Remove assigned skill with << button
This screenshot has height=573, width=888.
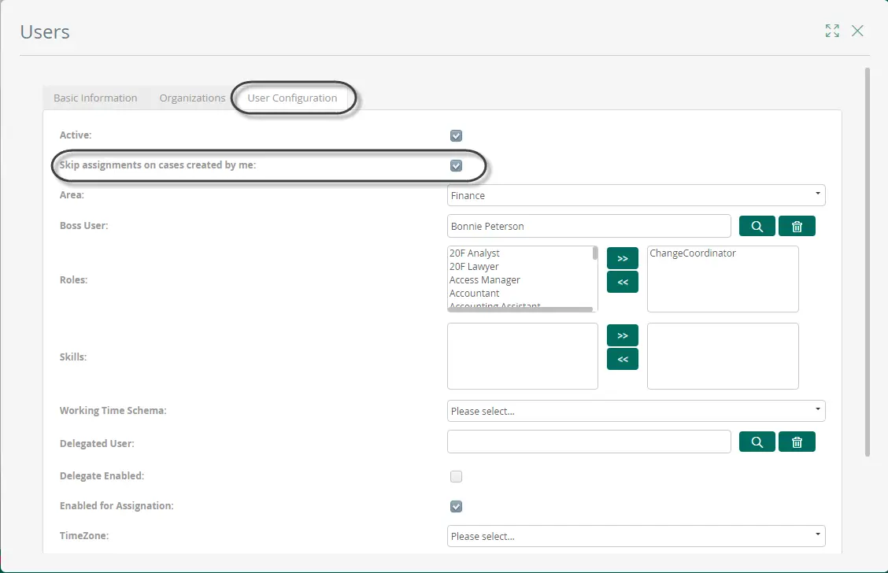click(623, 359)
